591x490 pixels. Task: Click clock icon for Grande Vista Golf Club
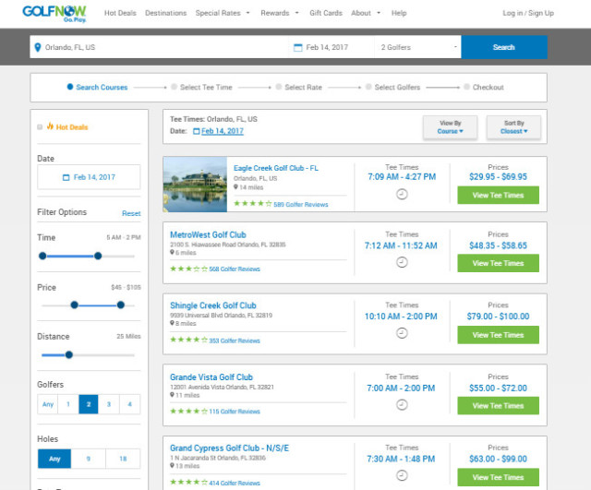(x=402, y=404)
